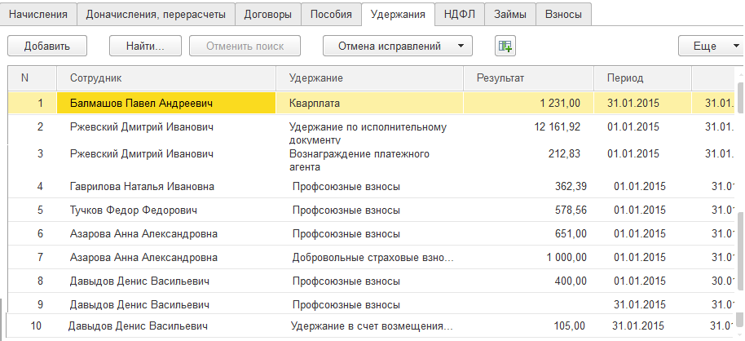Screen dimensions: 745x341
Task: Sort by the Сотрудник column header
Action: click(x=95, y=78)
